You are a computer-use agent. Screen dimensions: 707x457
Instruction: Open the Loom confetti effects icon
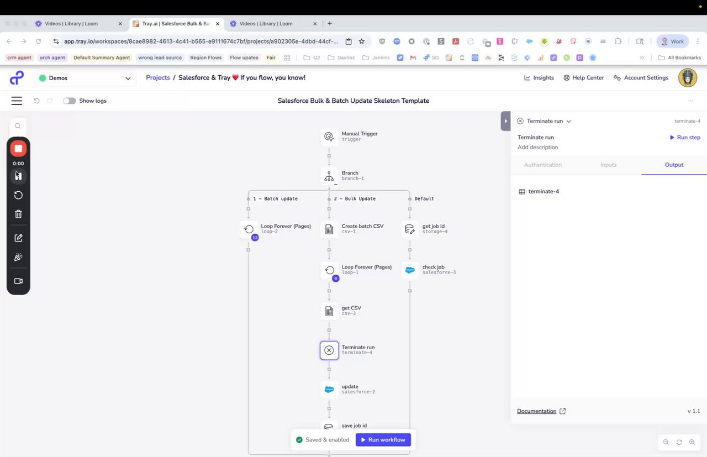coord(18,258)
